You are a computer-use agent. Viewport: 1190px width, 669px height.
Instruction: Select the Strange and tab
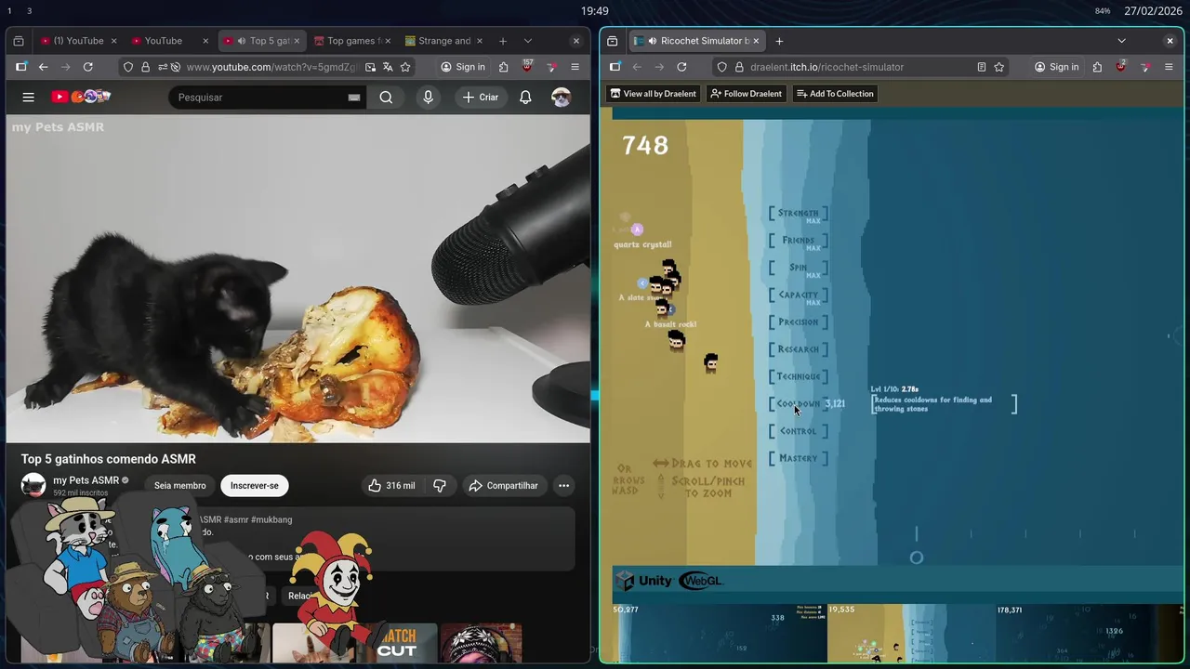click(x=444, y=41)
